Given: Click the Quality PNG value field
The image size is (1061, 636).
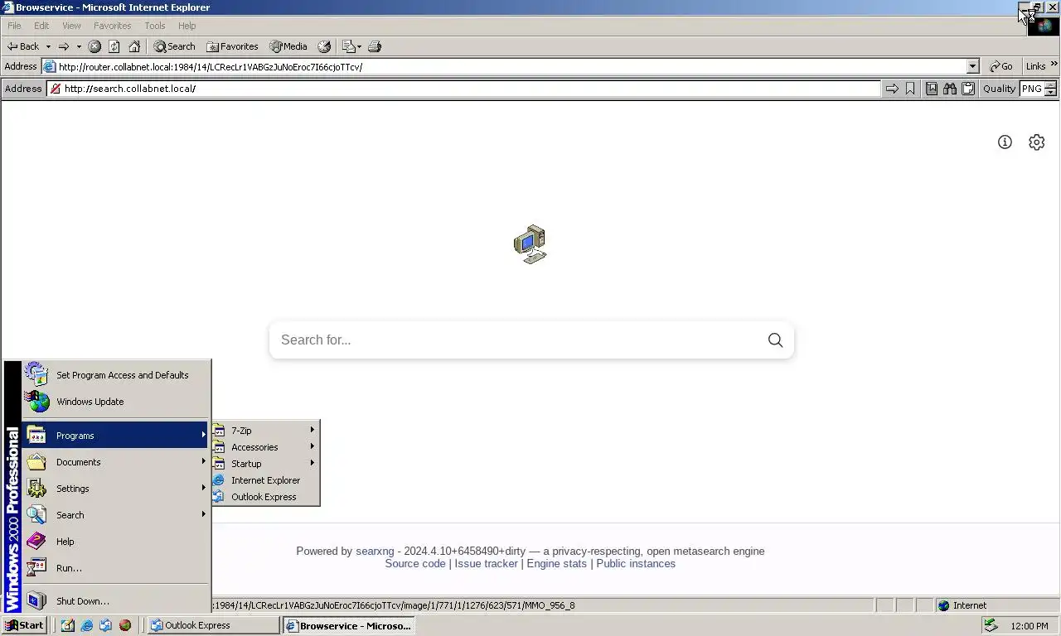Looking at the screenshot, I should click(1032, 89).
